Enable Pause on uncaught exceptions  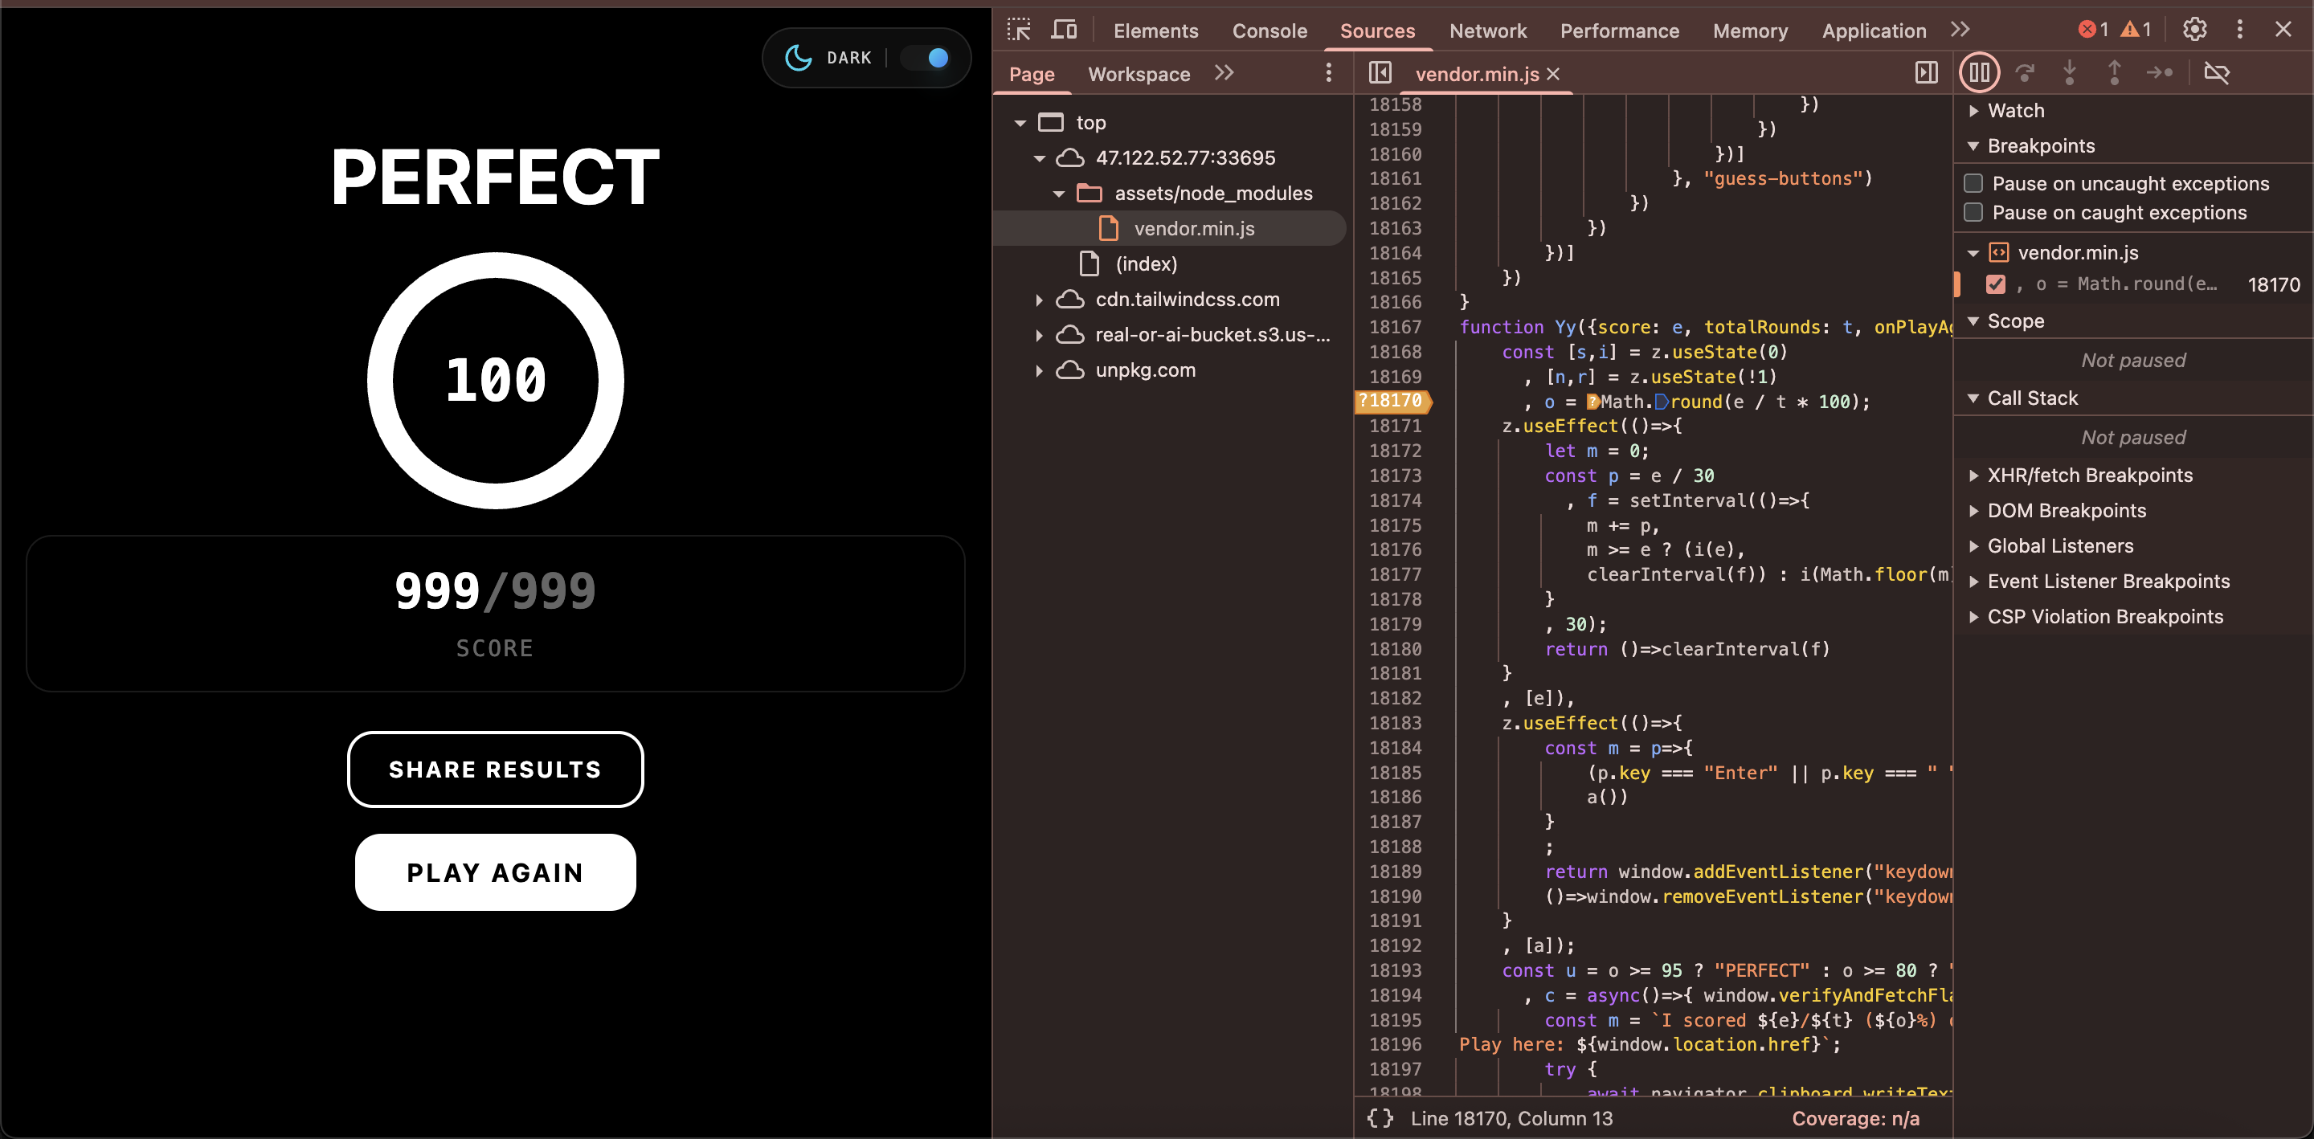point(1973,183)
